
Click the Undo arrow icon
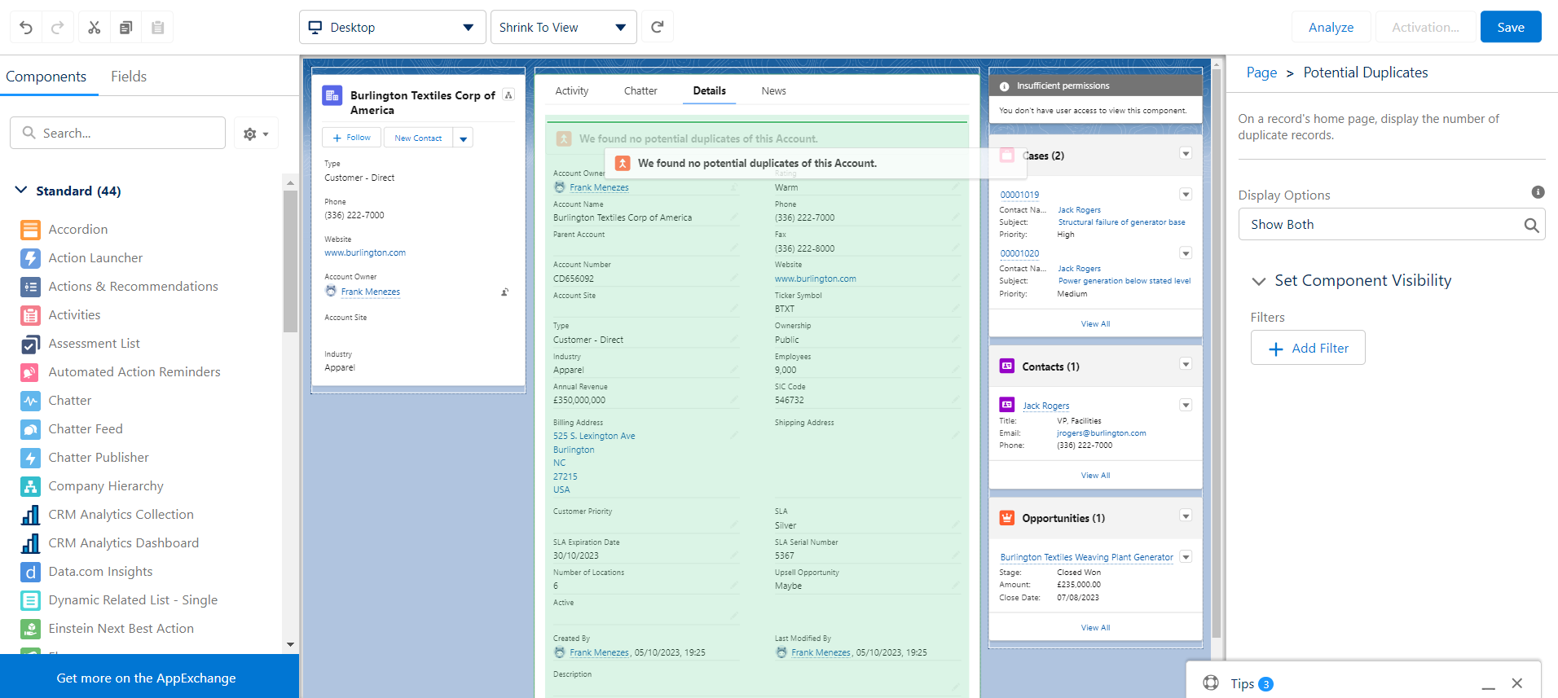(x=26, y=28)
